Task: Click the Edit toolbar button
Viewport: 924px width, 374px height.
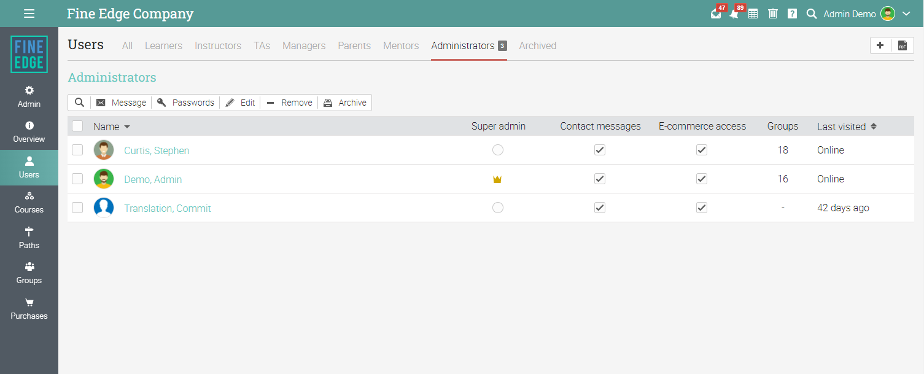Action: pos(240,103)
